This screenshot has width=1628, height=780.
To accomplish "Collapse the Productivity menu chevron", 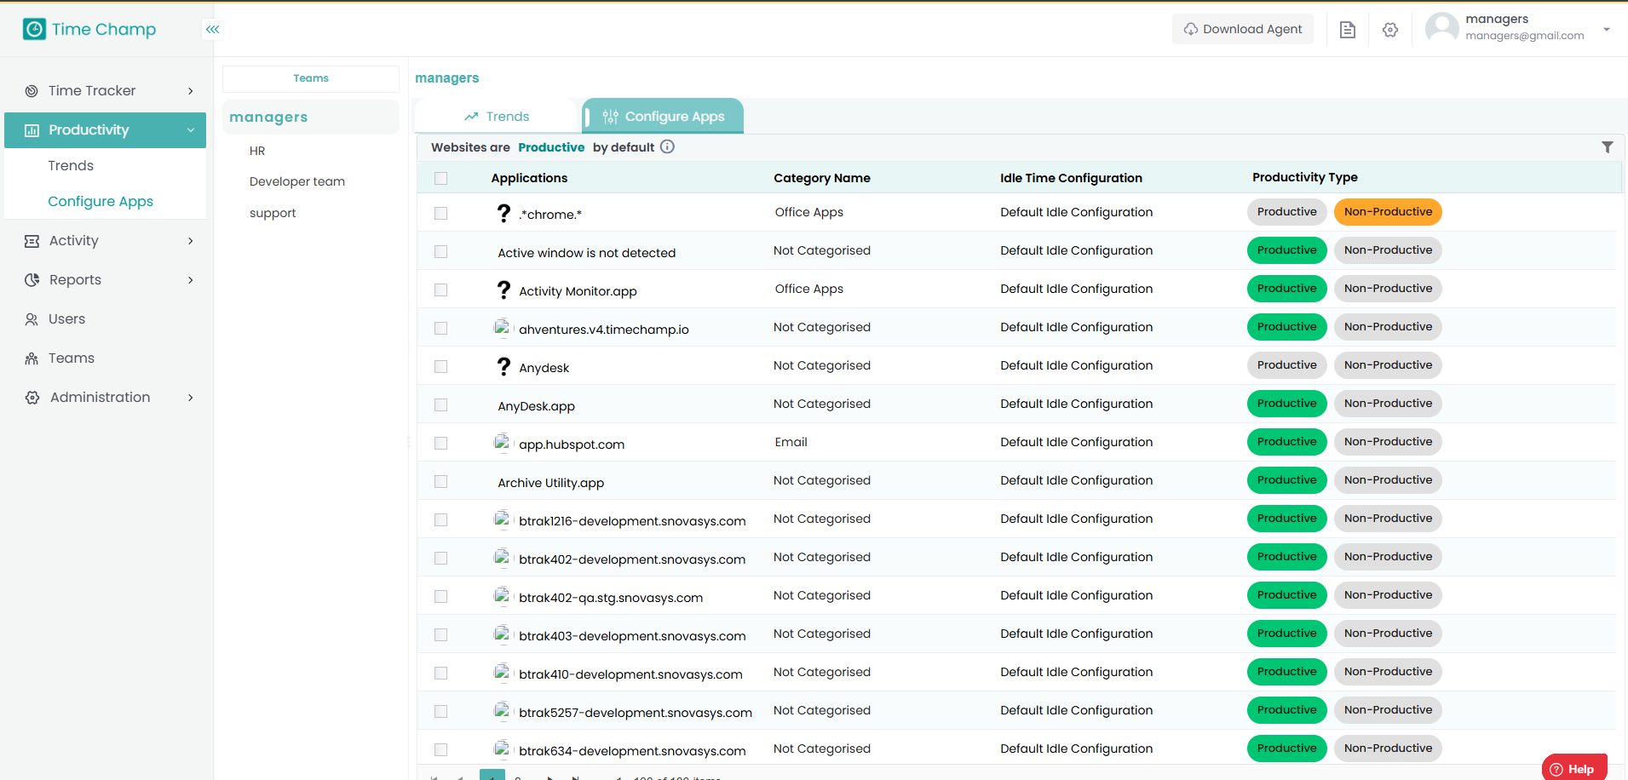I will [x=191, y=130].
